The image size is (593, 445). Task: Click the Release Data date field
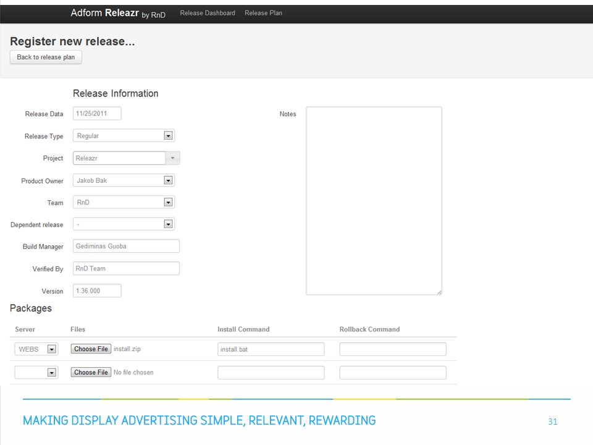97,114
